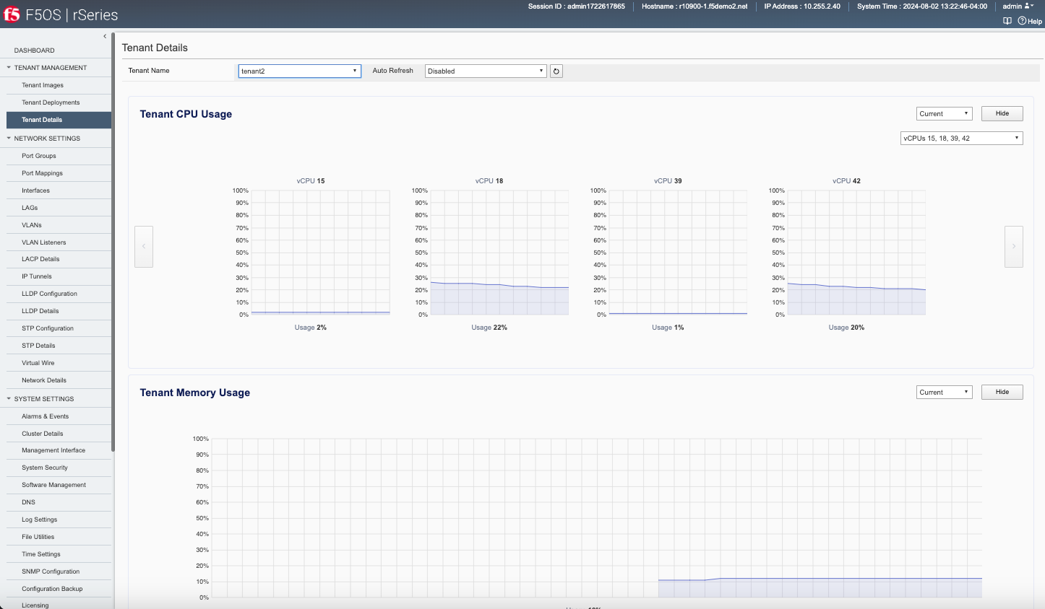Open the Help link
The height and width of the screenshot is (609, 1045).
tap(1031, 21)
